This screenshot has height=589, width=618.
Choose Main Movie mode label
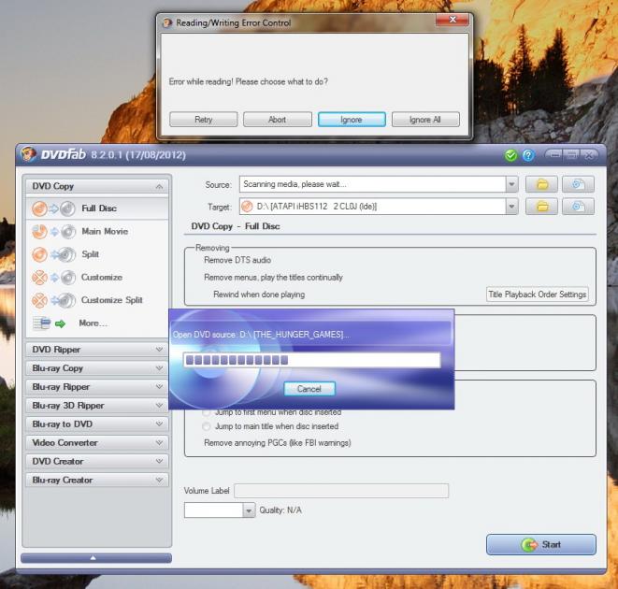(105, 232)
